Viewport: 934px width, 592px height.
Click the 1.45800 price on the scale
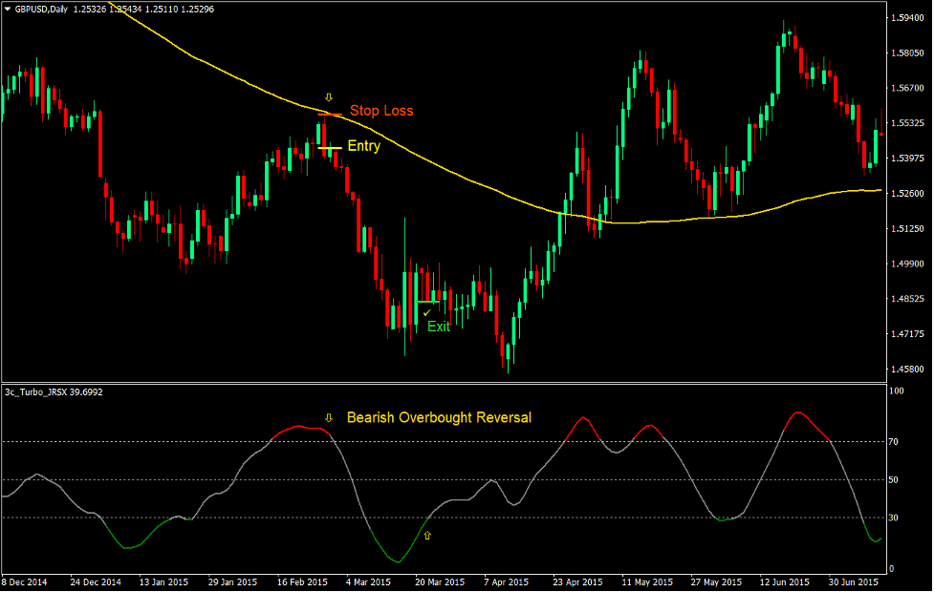pos(907,369)
